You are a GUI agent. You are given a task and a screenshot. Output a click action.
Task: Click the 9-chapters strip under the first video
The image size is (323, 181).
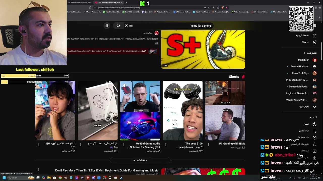coord(112,51)
